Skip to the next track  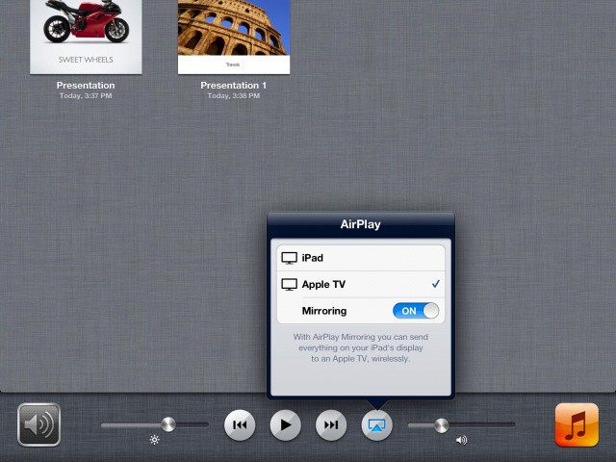[x=330, y=424]
